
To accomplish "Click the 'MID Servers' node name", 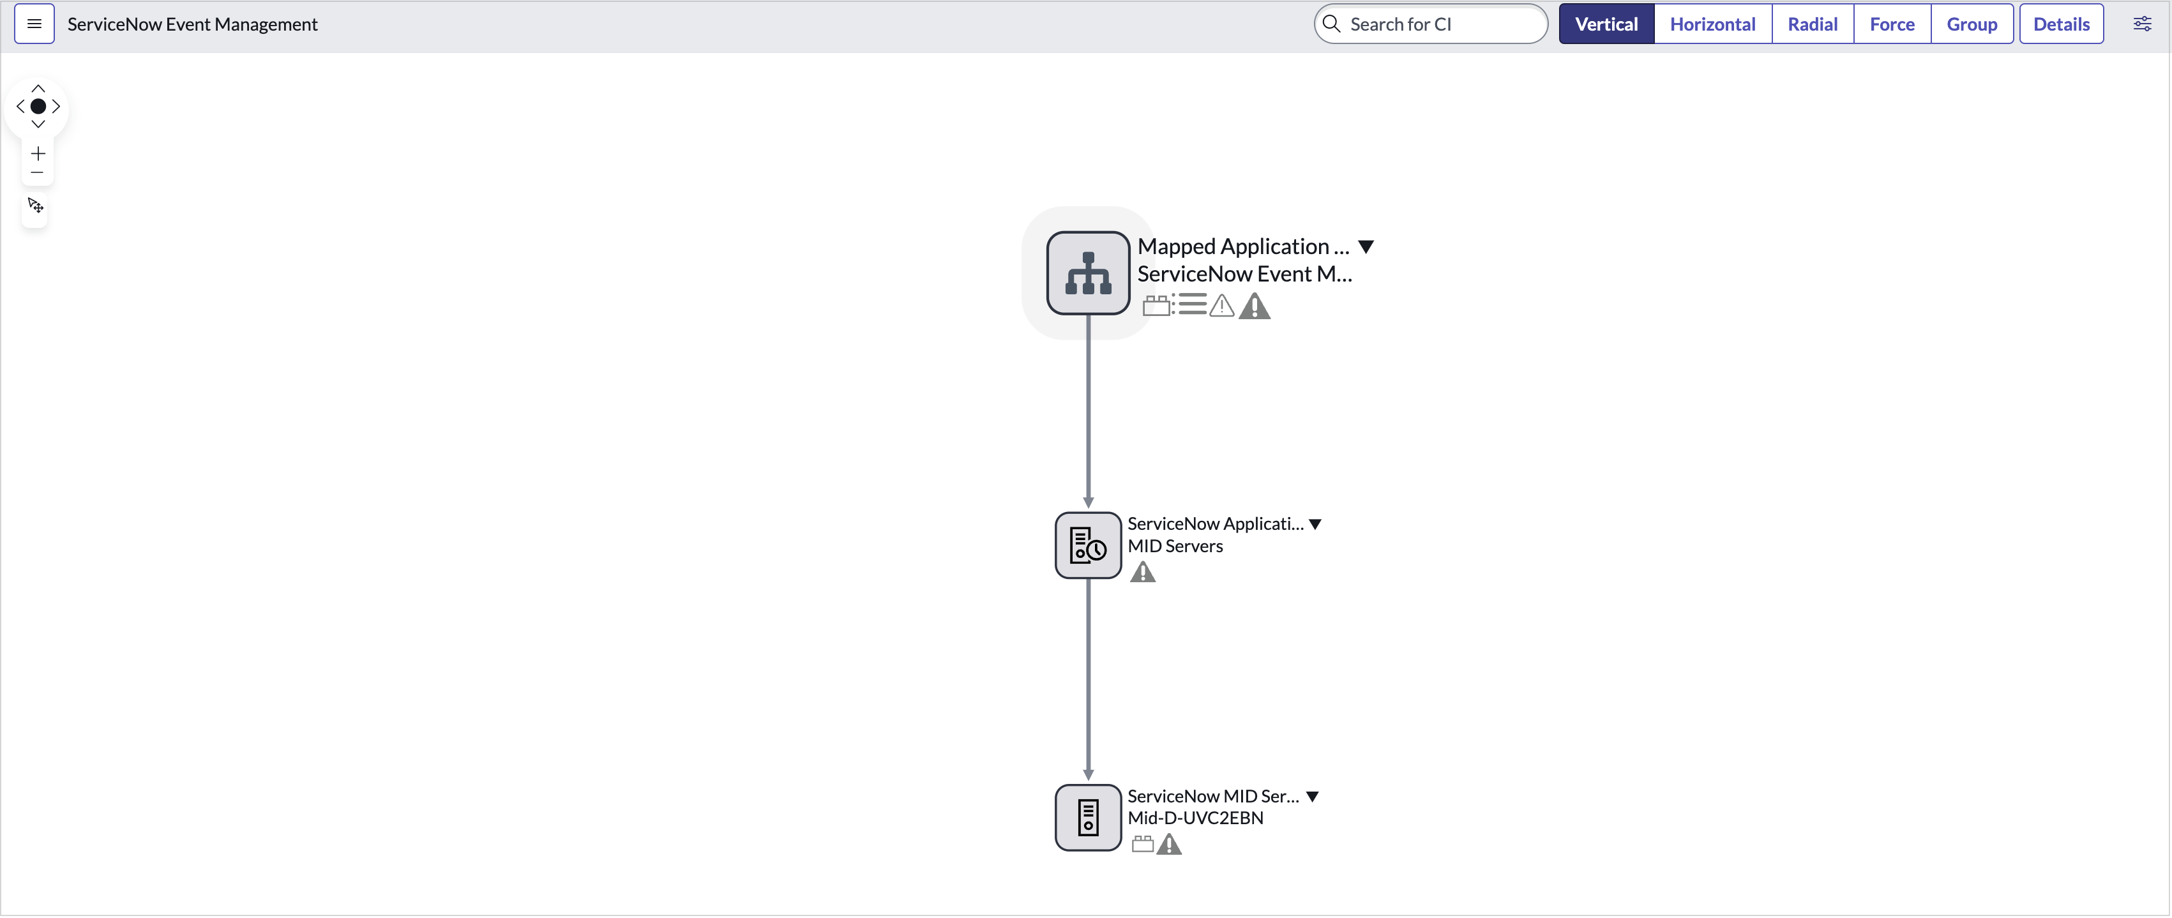I will tap(1175, 546).
